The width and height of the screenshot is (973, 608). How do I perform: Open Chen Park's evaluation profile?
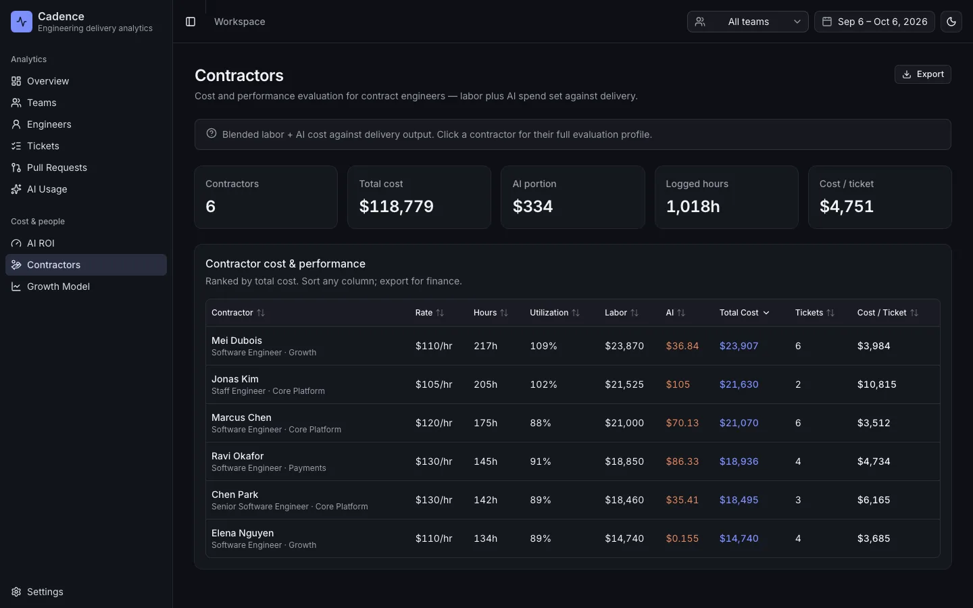[573, 500]
